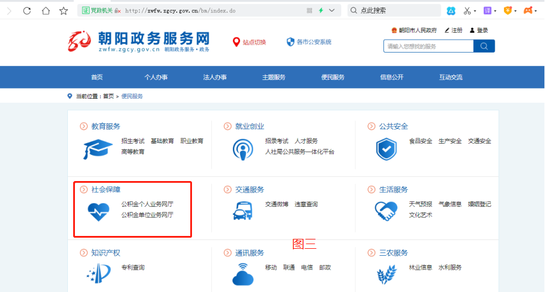Open 交通微博 link

click(277, 204)
